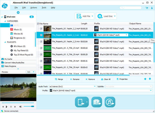The image size is (155, 113).
Task: Open the preview aspect ratio 4:3 dropdown
Action: (31, 72)
